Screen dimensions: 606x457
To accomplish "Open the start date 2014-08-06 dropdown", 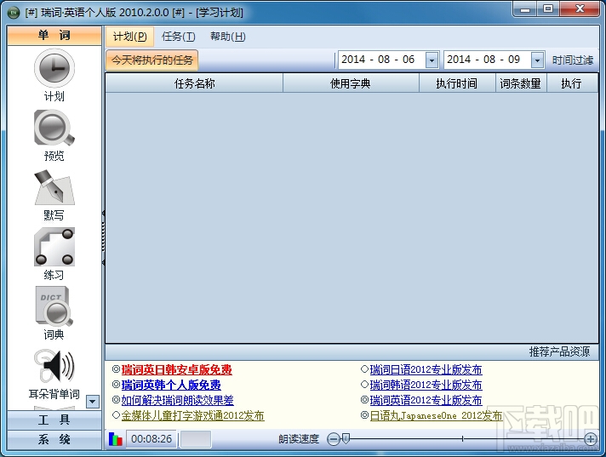I will [x=432, y=60].
